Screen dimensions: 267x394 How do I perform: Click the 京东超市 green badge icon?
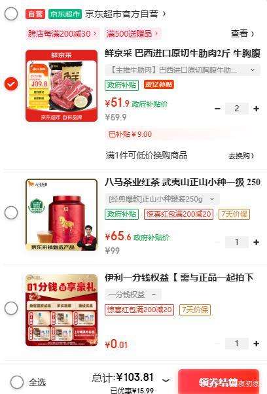click(x=65, y=14)
